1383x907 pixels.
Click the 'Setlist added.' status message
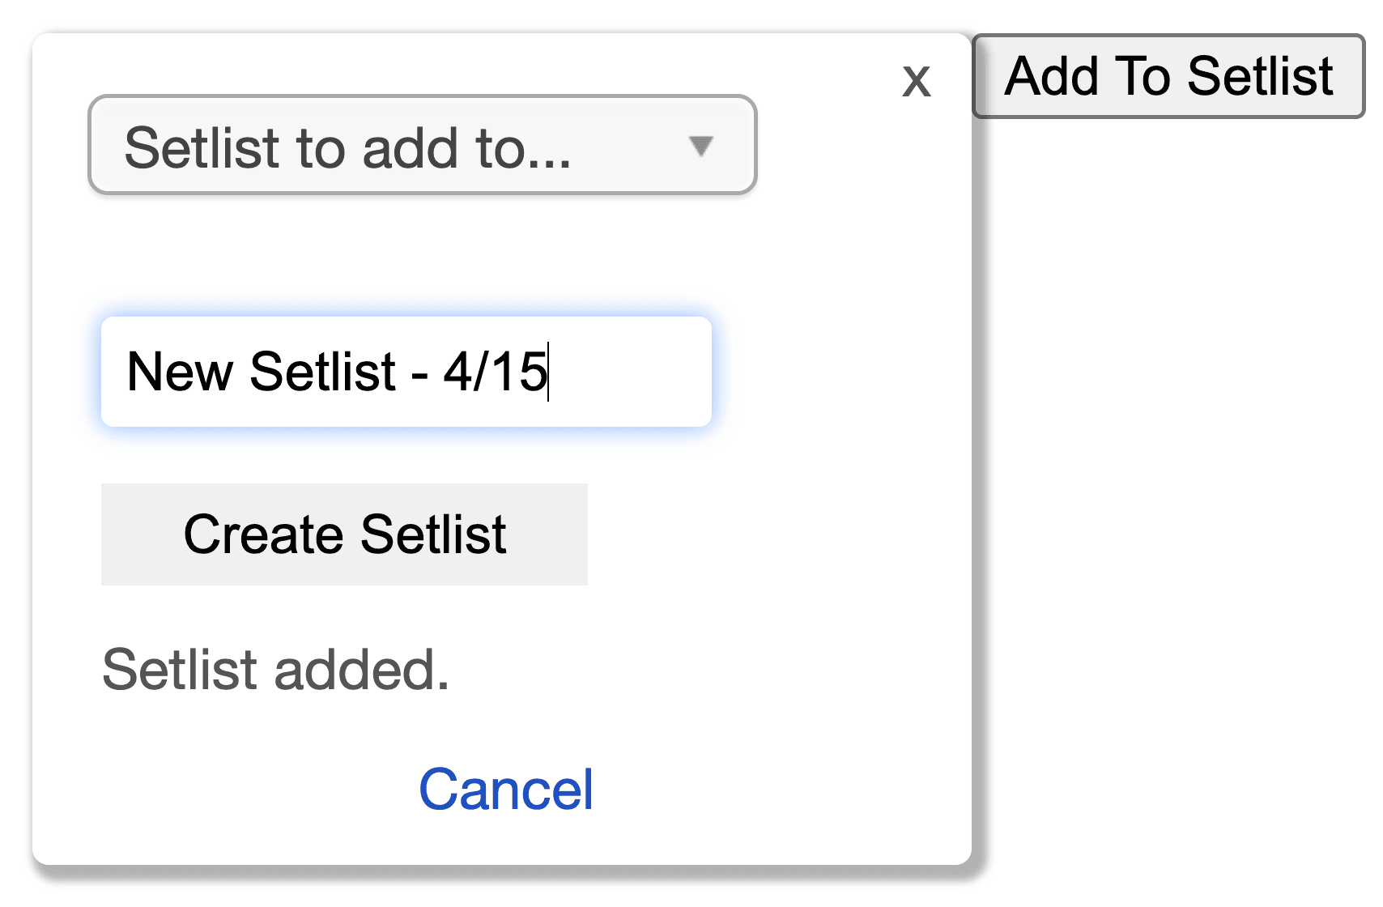[275, 670]
